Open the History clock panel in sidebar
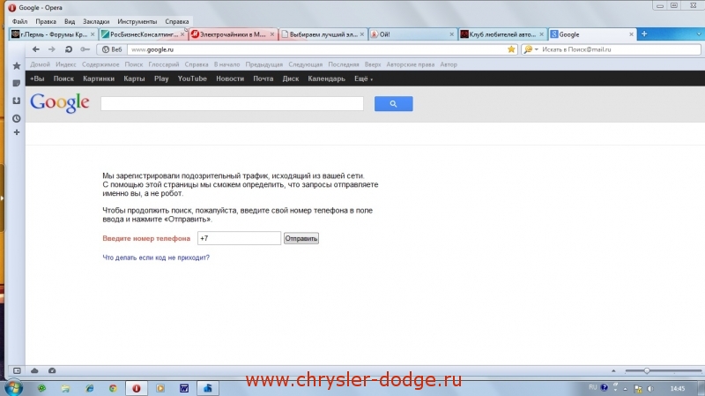 17,118
